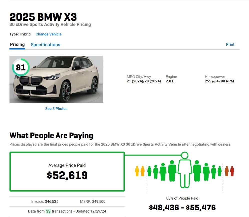
Task: Click the $48,436 - $55,476 price range
Action: (182, 208)
